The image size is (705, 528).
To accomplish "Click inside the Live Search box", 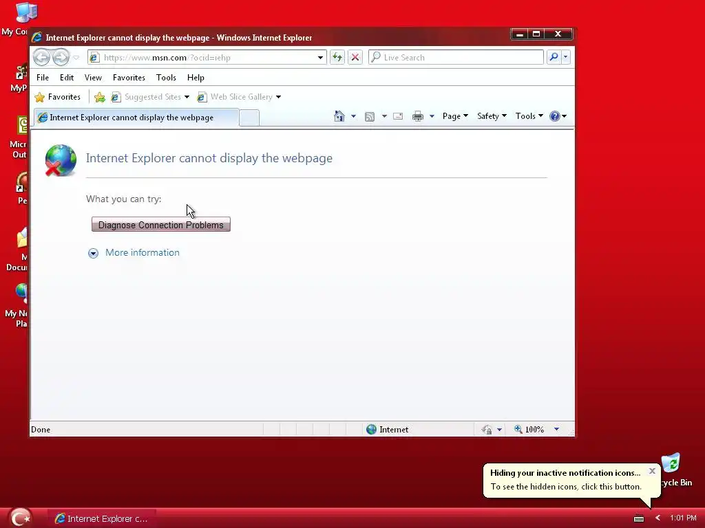I will (456, 58).
